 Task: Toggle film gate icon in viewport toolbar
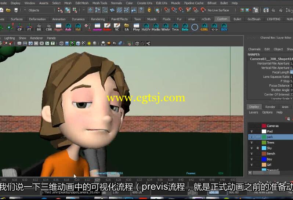pyautogui.click(x=25, y=44)
